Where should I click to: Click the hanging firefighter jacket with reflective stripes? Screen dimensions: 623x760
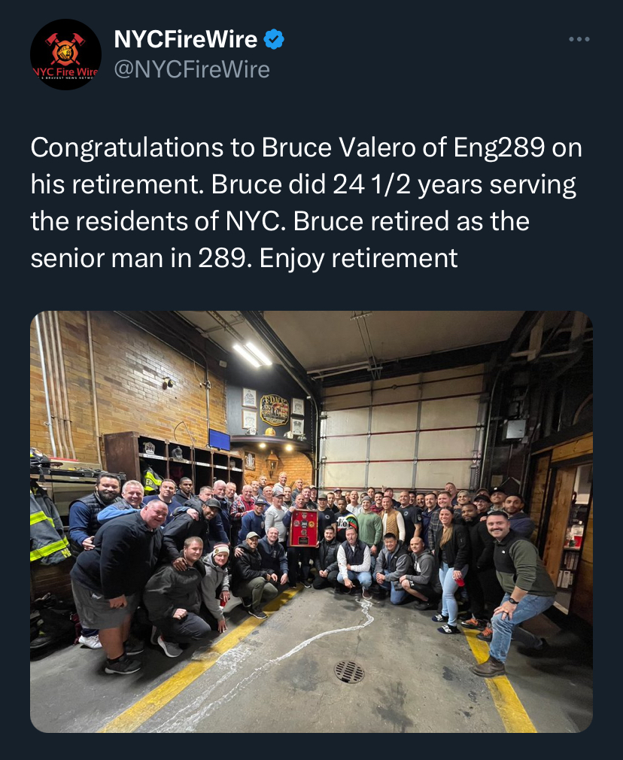click(47, 527)
